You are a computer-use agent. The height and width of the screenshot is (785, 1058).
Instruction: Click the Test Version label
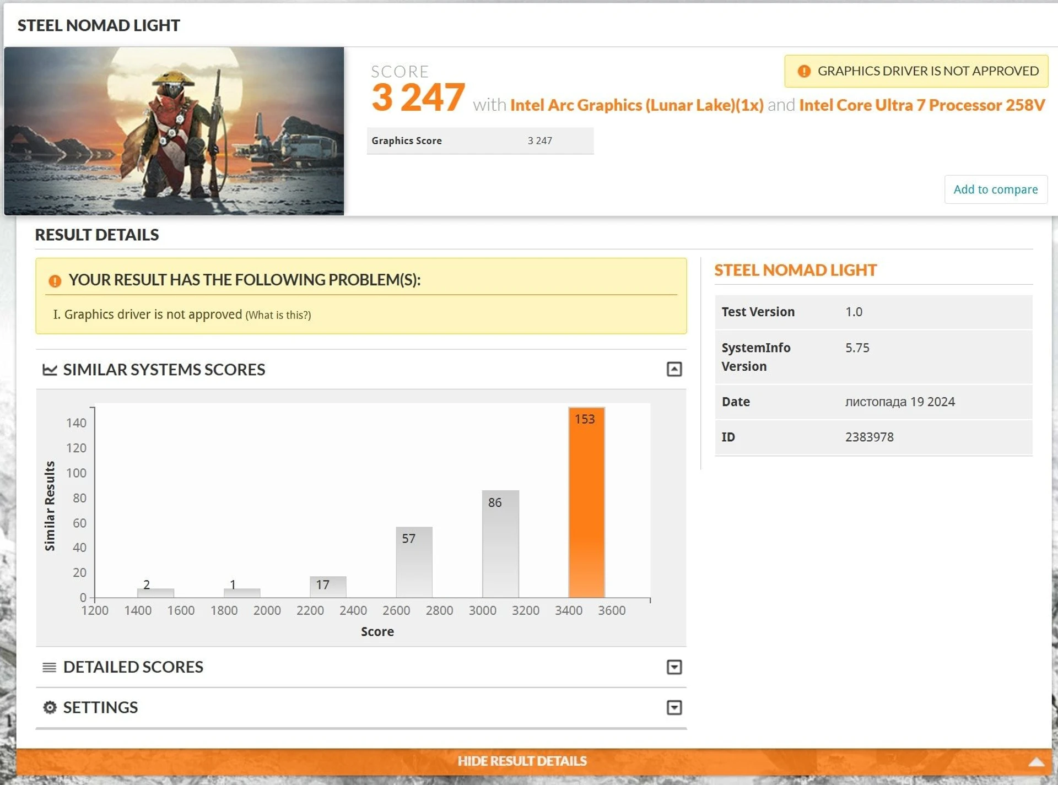pyautogui.click(x=758, y=312)
